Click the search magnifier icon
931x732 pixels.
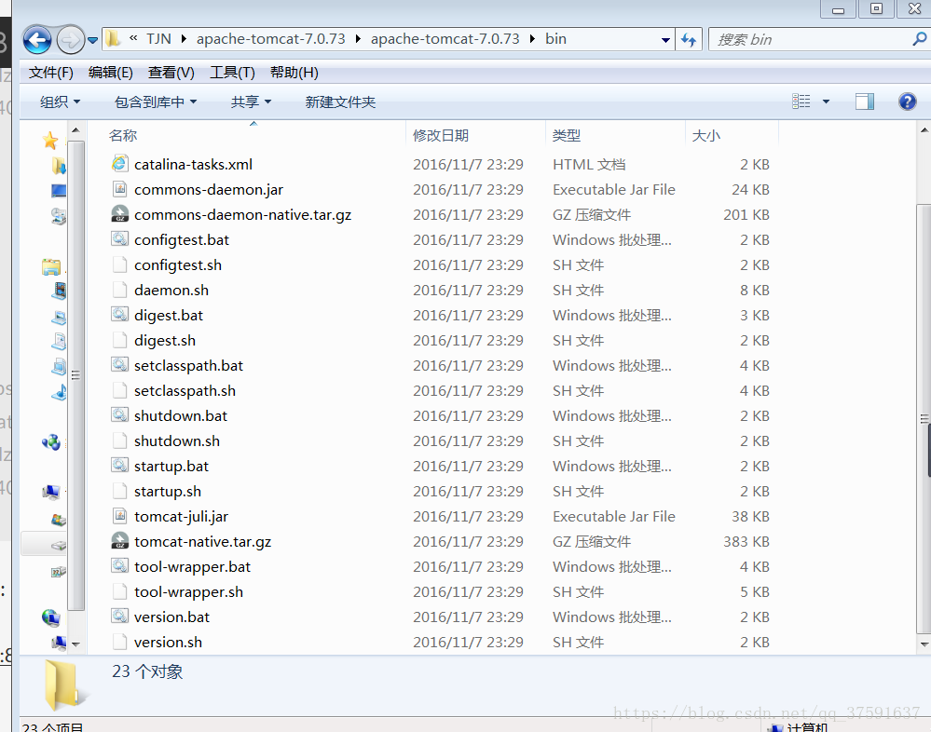tap(919, 39)
